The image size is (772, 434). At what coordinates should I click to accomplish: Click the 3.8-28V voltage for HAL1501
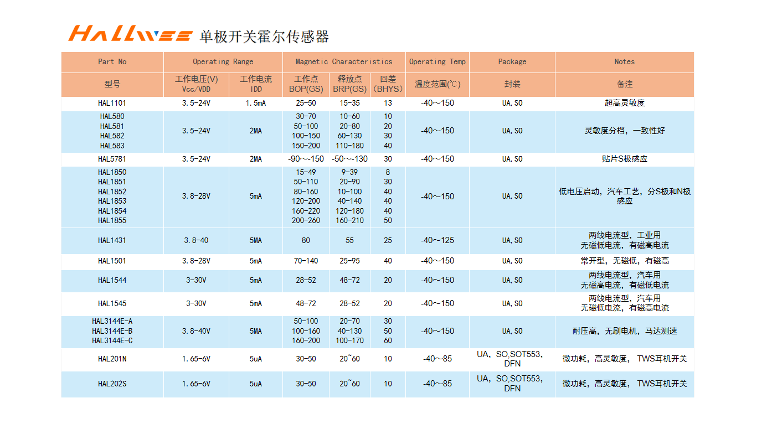pos(197,261)
